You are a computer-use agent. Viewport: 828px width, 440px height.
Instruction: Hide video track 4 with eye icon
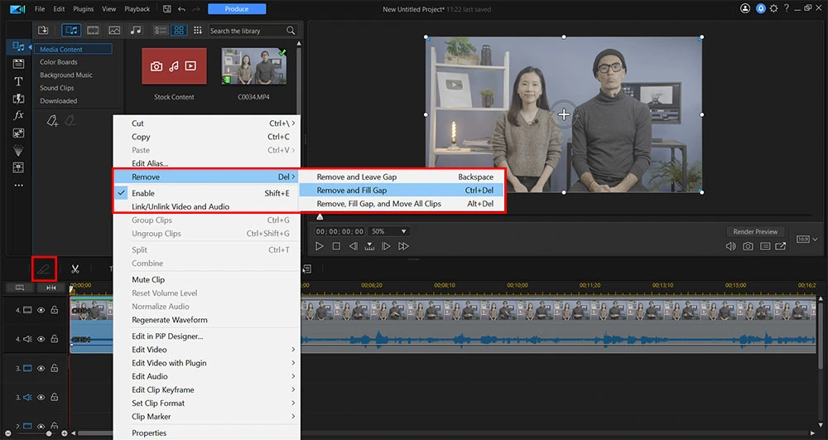coord(41,310)
